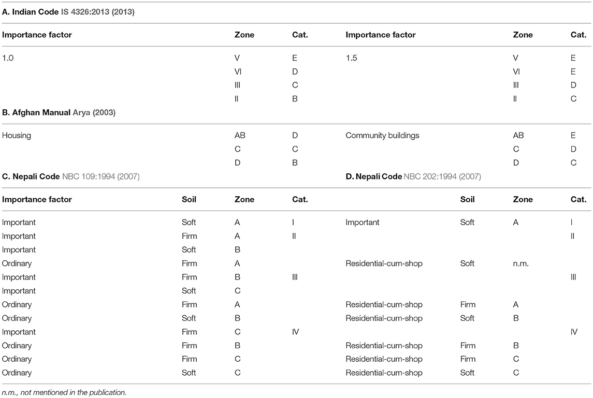Click zone 'AB' under Housing
593x398 pixels.
coord(240,136)
